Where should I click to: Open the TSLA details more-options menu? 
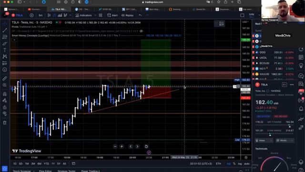[292, 85]
